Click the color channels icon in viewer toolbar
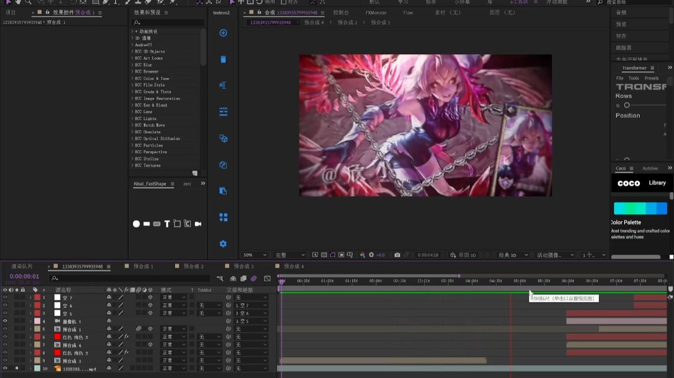 coord(362,255)
